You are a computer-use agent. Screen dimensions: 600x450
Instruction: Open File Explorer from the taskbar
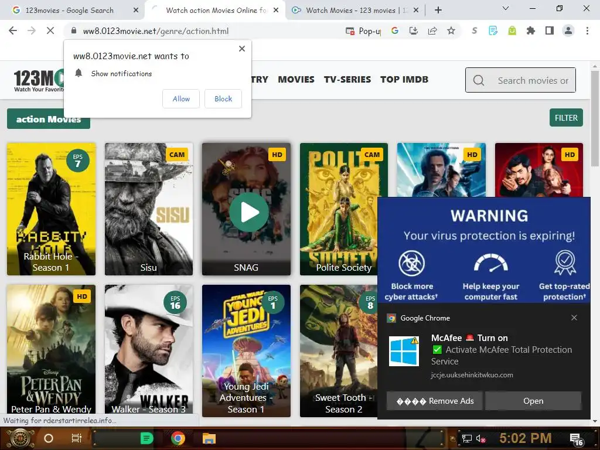click(209, 438)
